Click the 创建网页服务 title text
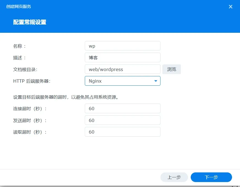This screenshot has height=187, width=240. (18, 6)
